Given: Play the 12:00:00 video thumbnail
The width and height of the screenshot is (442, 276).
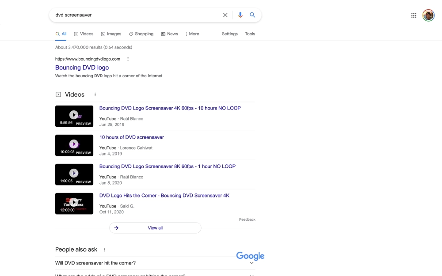Looking at the screenshot, I should coord(74,204).
